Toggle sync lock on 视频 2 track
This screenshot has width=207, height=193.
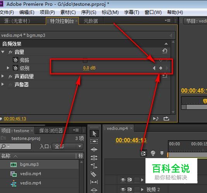coord(130,190)
